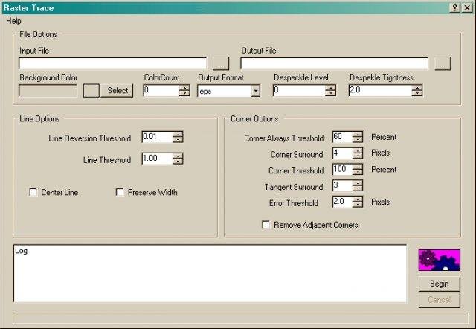476x329 pixels.
Task: Increase the Tangent Surround value
Action: tap(358, 183)
